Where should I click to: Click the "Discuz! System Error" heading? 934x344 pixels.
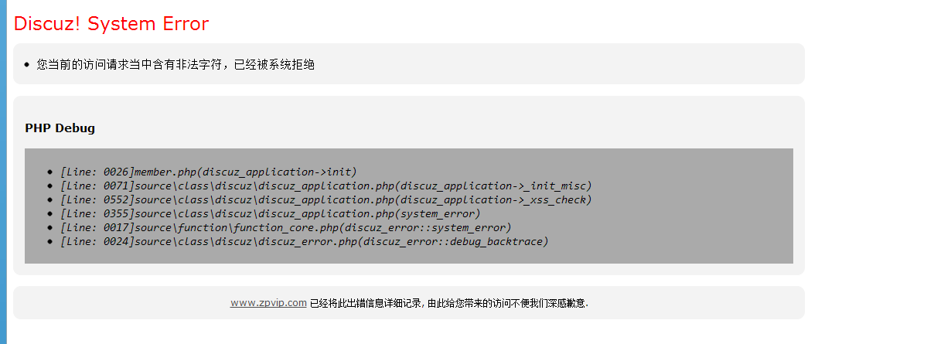pos(111,24)
